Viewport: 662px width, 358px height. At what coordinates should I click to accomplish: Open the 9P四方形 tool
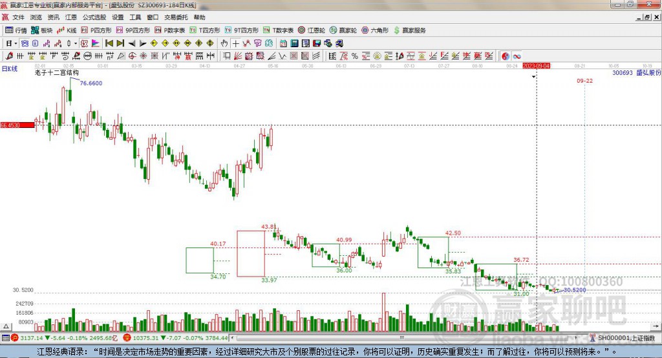[x=133, y=30]
